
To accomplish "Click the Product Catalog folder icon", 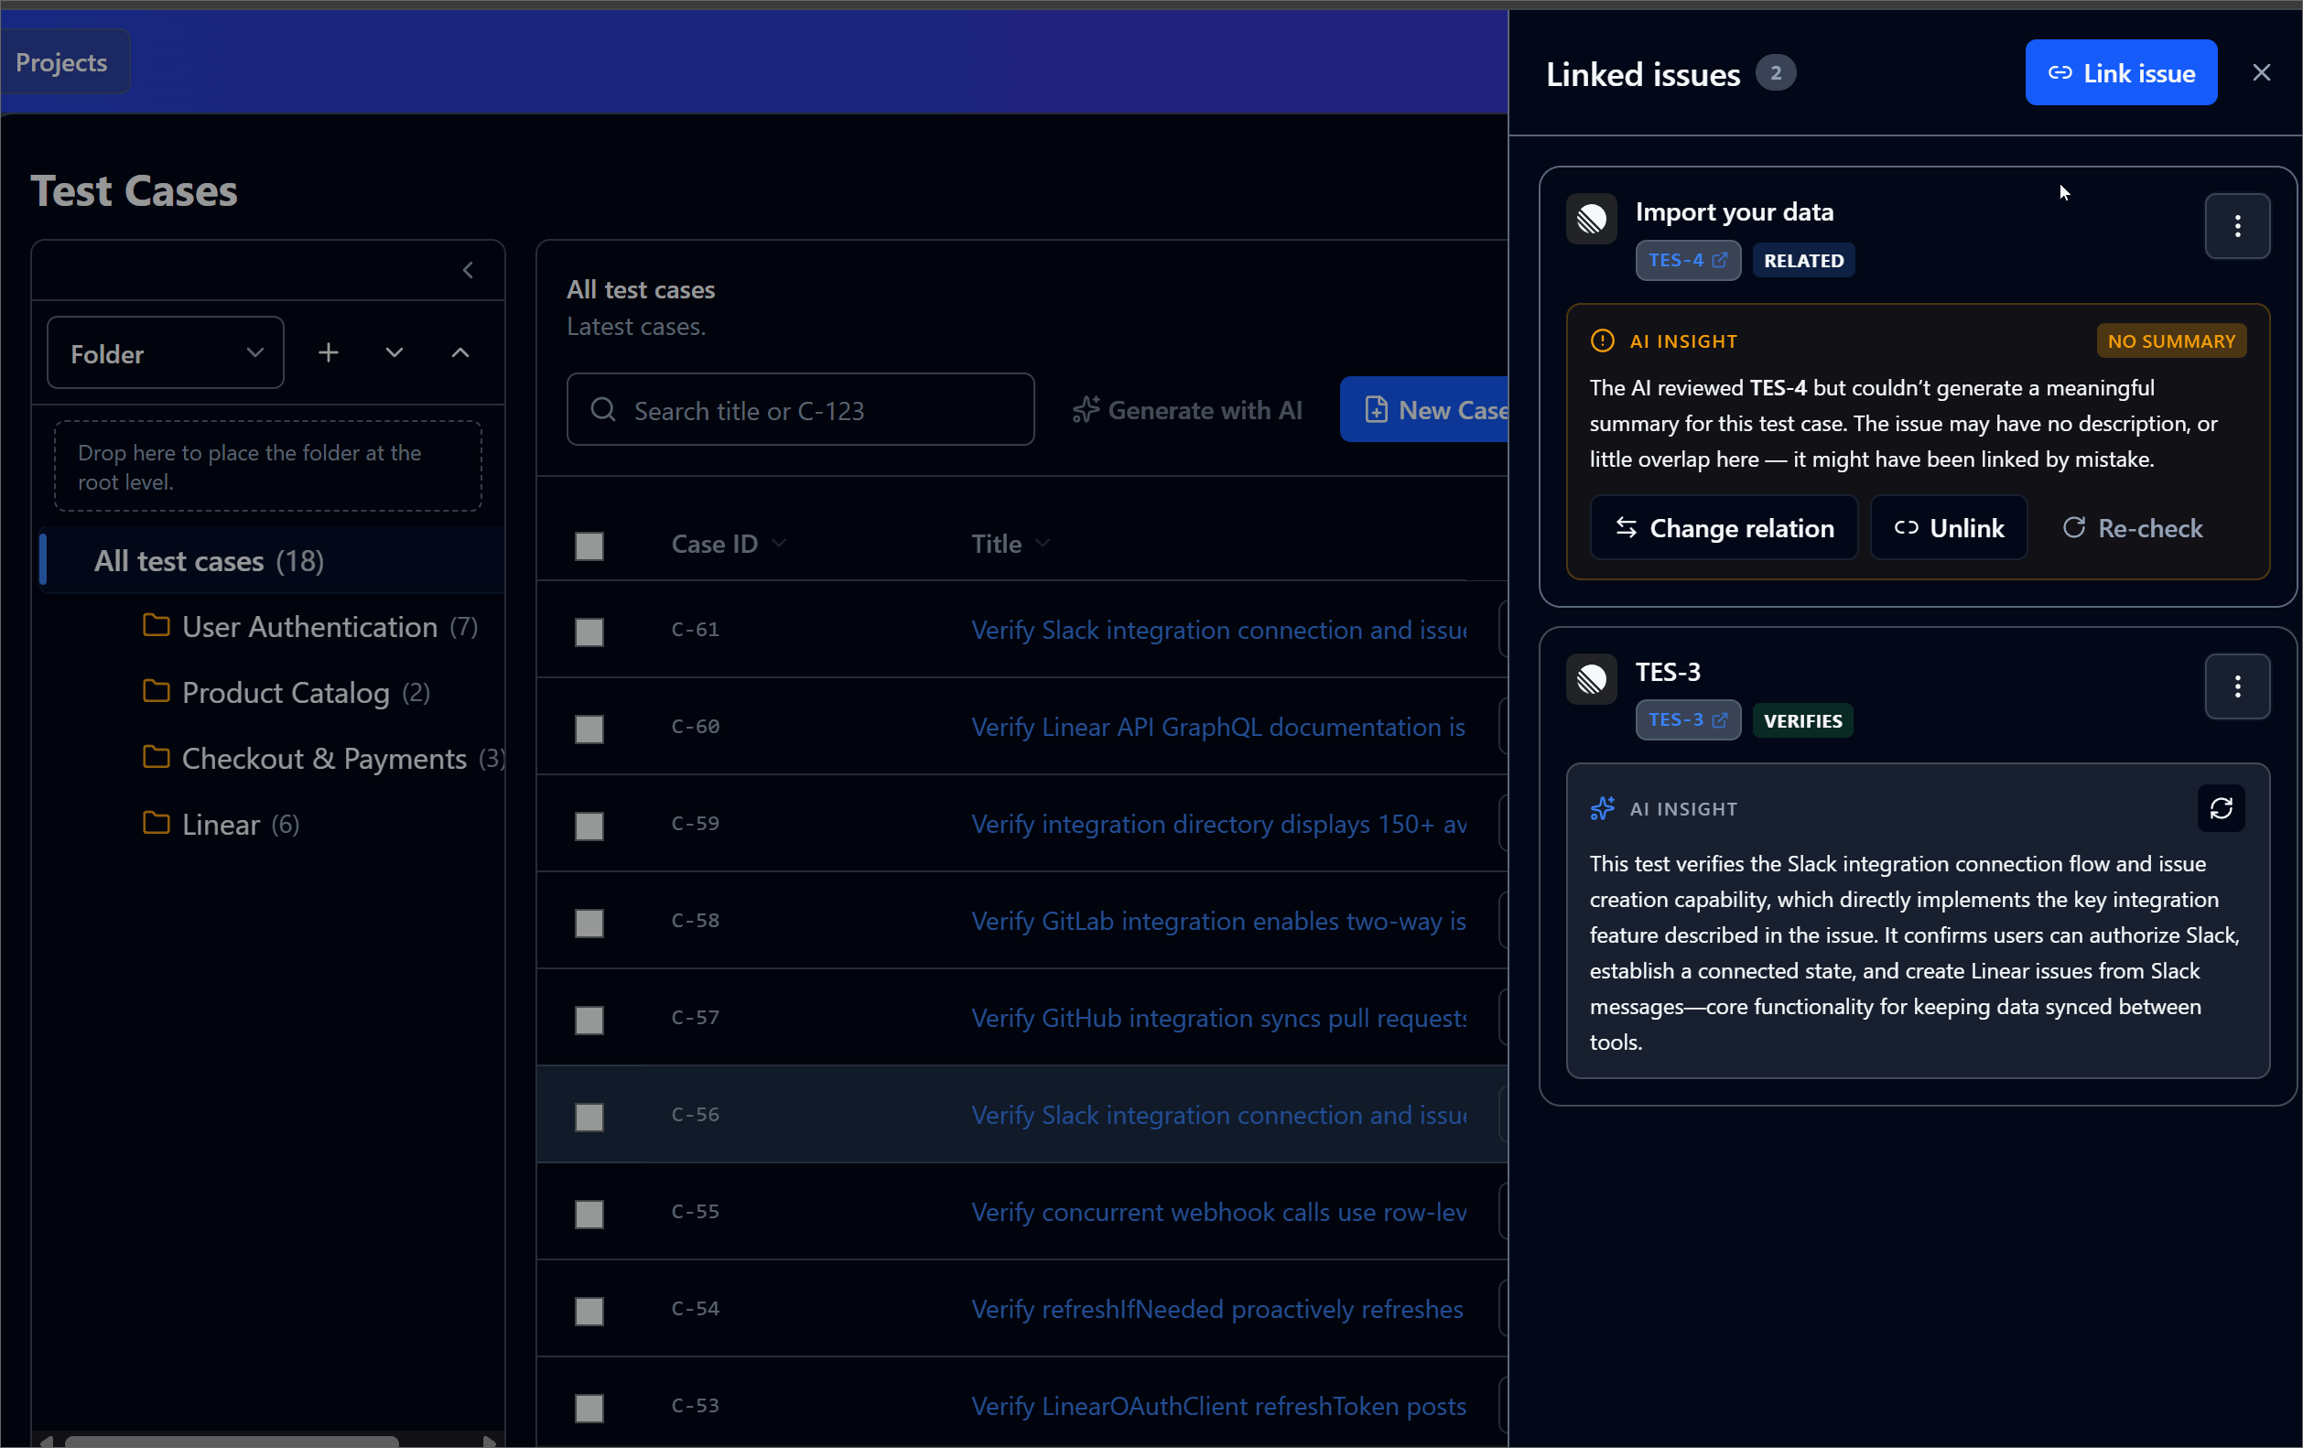I will (x=156, y=691).
